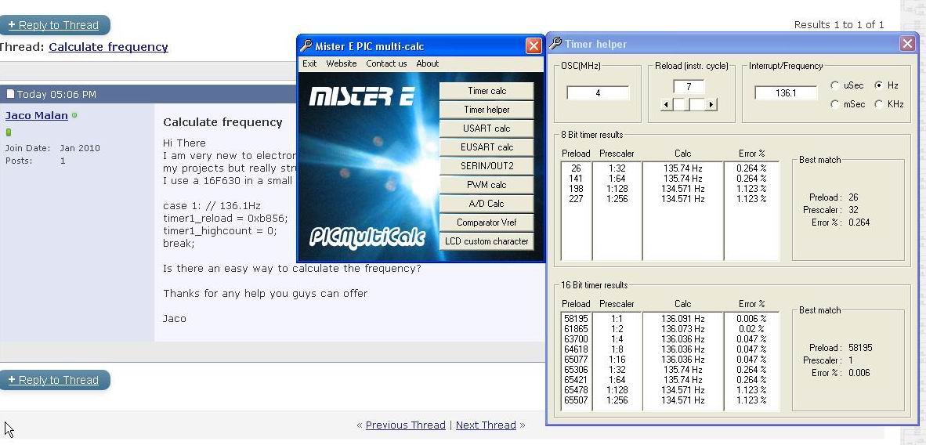Viewport: 926px width, 445px height.
Task: Open the Calculate frequency thread link
Action: point(108,47)
